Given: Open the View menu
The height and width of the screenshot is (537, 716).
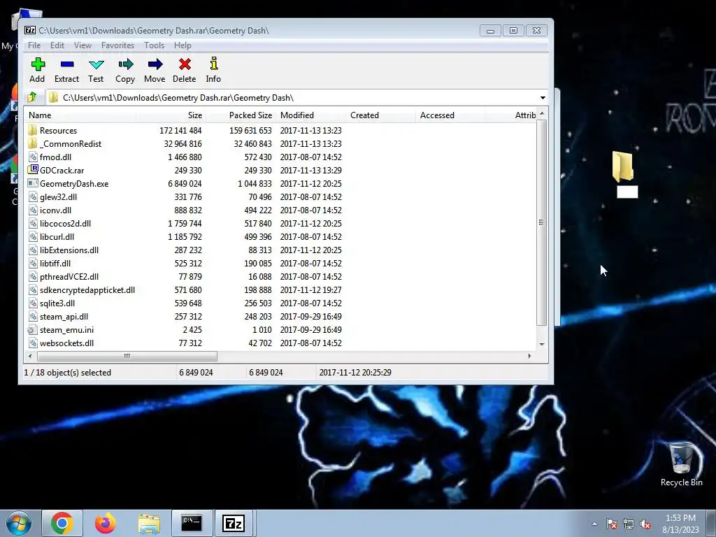Looking at the screenshot, I should [83, 45].
